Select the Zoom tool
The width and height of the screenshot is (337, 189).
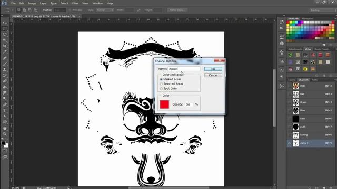pos(5,134)
